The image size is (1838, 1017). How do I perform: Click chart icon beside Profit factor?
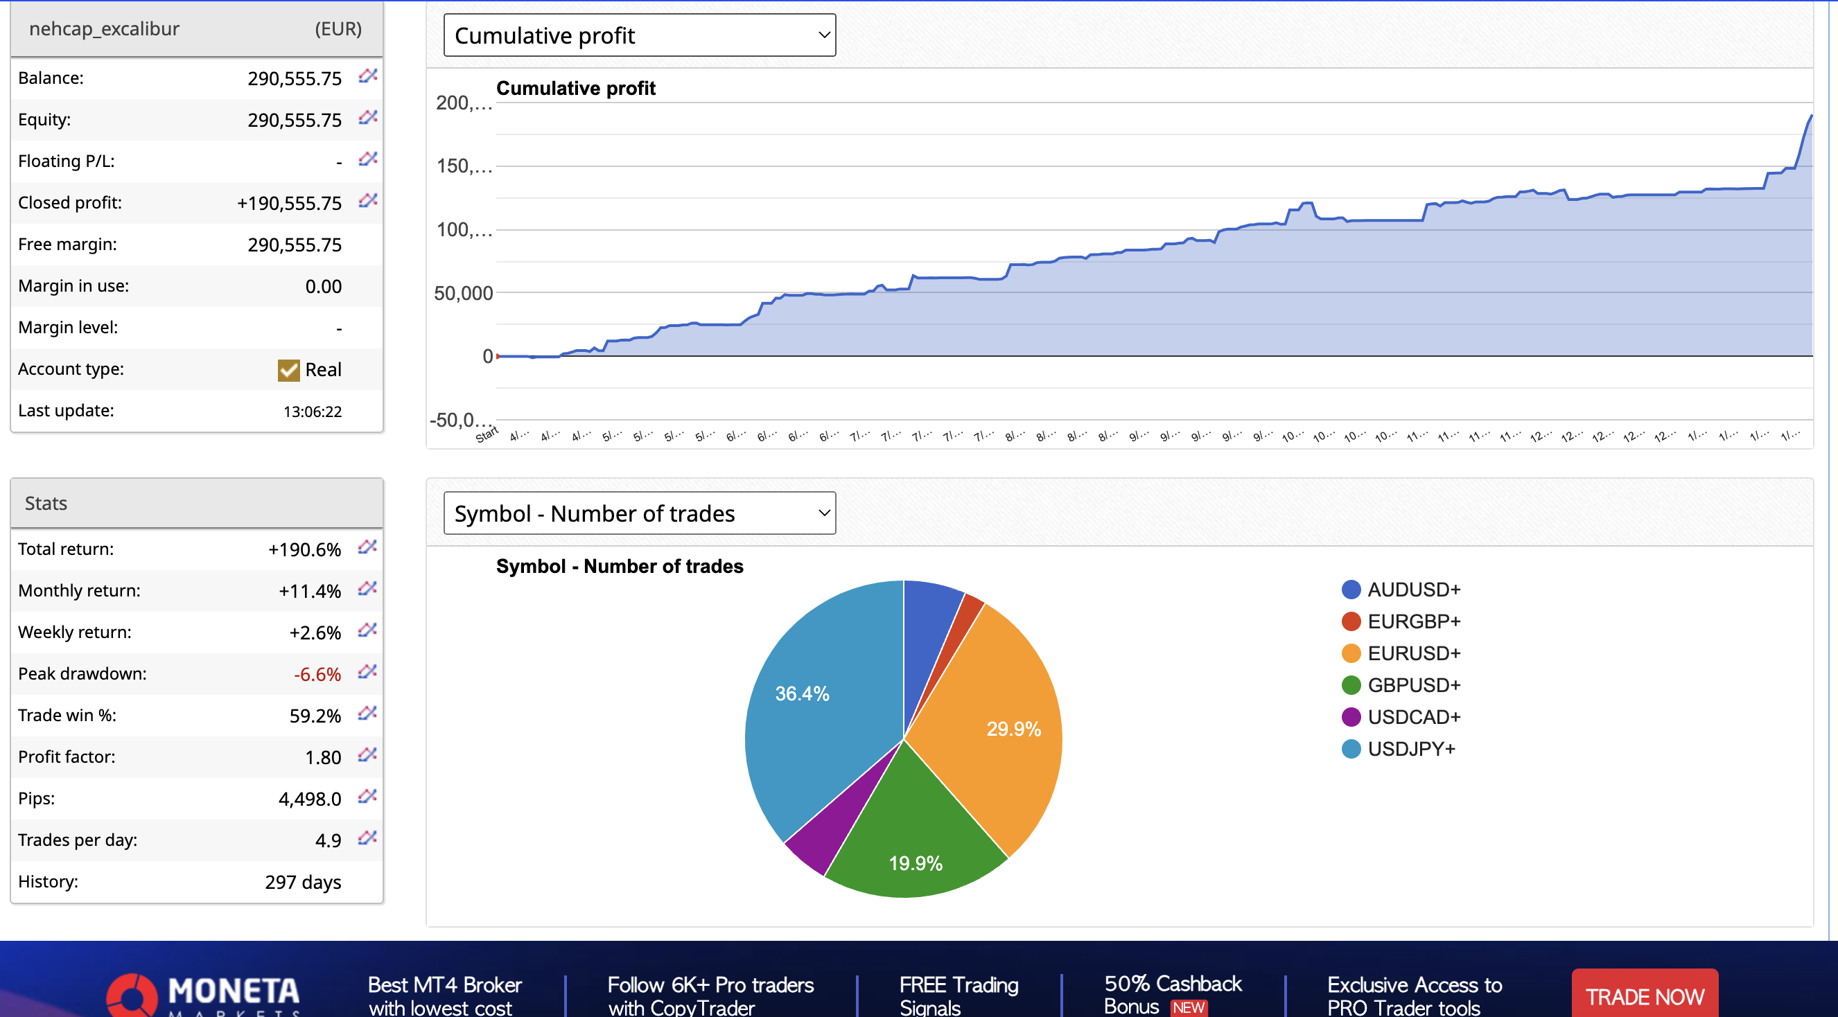coord(367,754)
